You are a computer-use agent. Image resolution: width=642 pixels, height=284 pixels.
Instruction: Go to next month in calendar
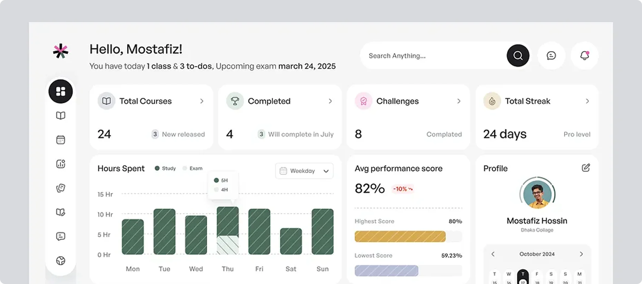[x=581, y=254]
